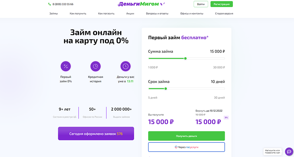Open Как погасить page
The height and width of the screenshot is (157, 294).
click(106, 14)
